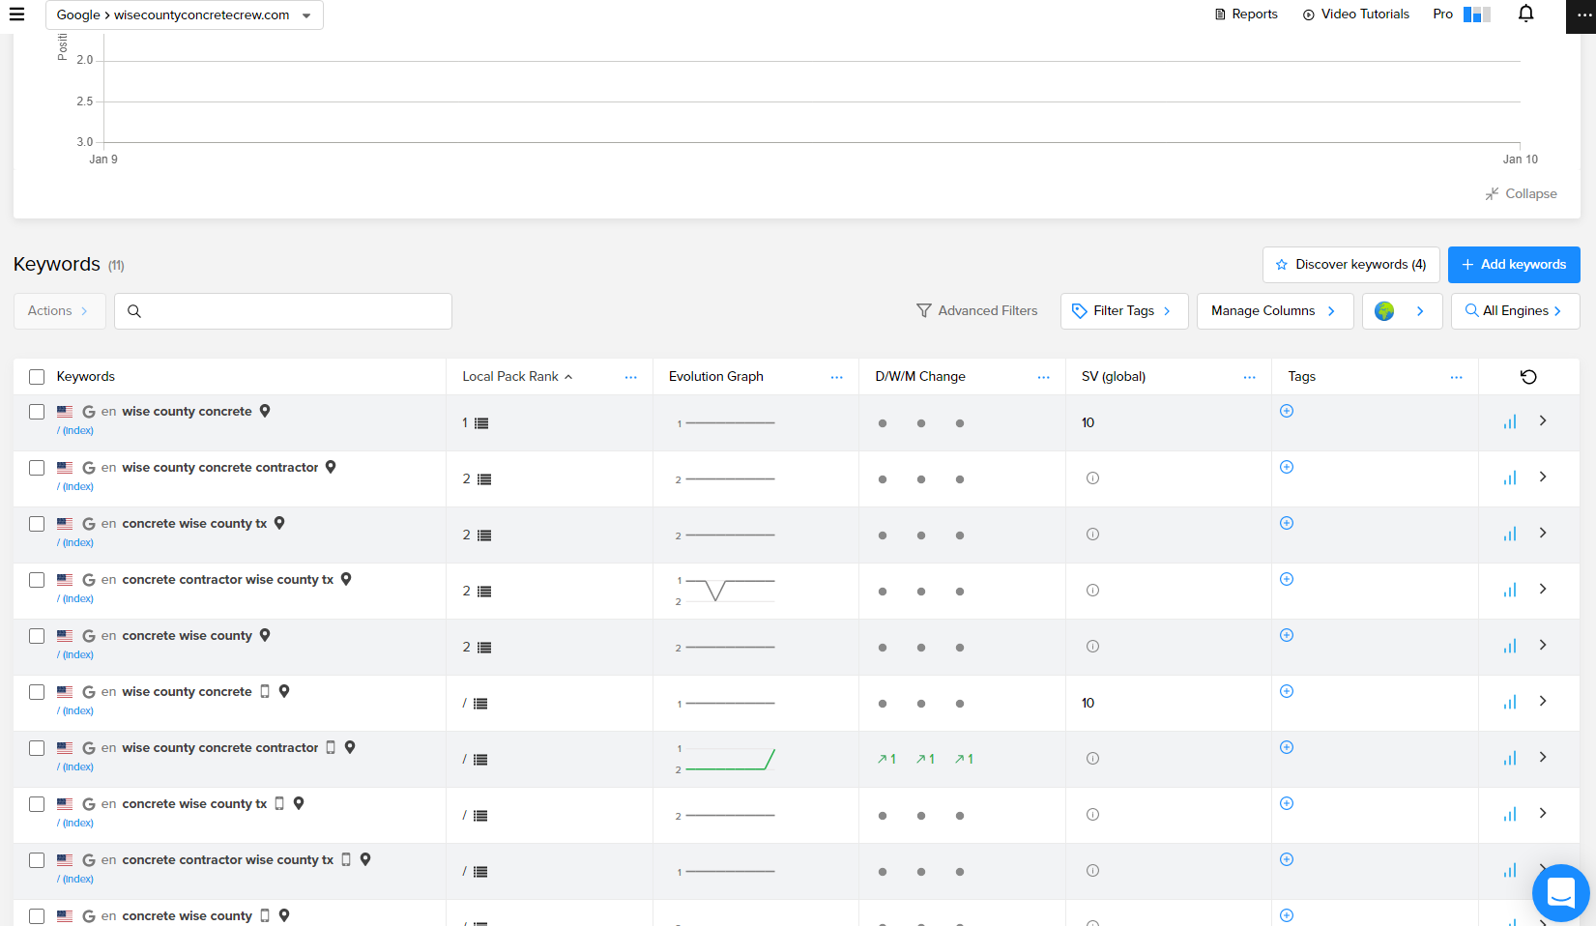Tick checkbox for concrete contractor wise county tx
1596x926 pixels.
pos(37,580)
